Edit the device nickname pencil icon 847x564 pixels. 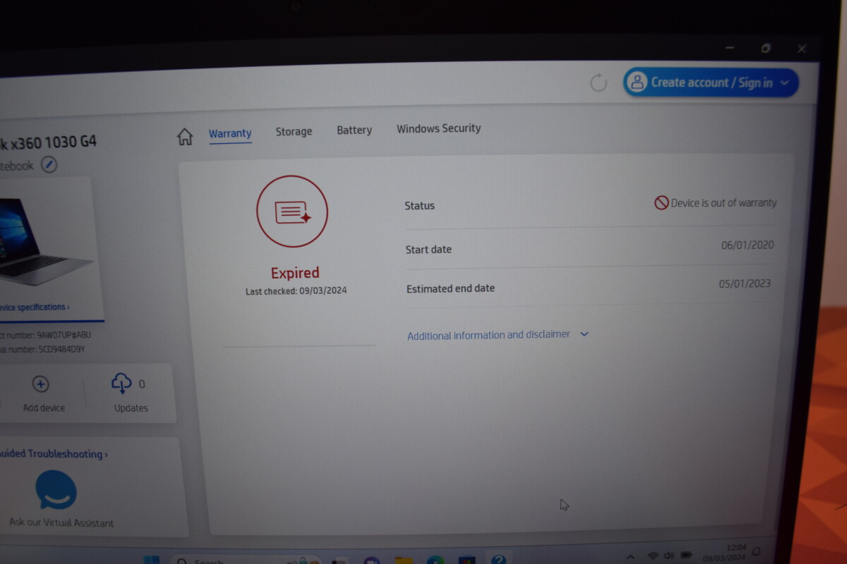pyautogui.click(x=49, y=165)
